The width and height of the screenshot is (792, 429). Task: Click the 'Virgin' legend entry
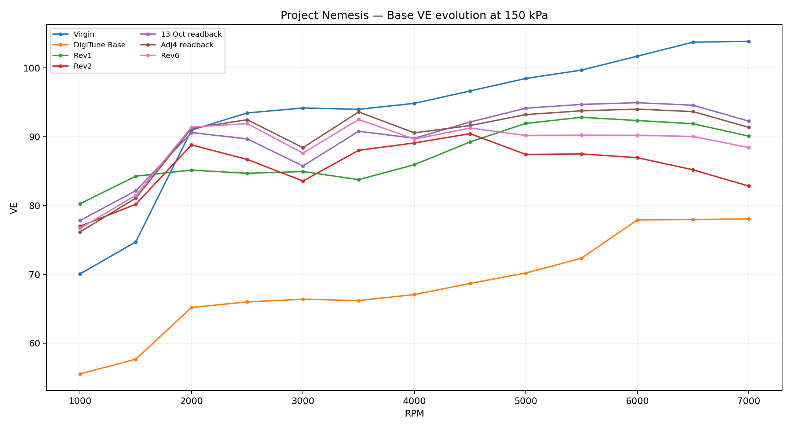[73, 34]
